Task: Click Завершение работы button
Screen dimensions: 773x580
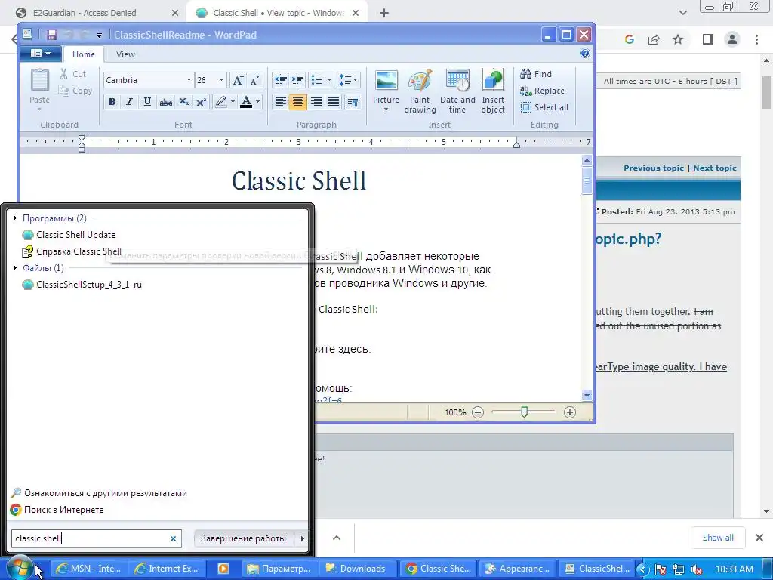Action: coord(244,538)
